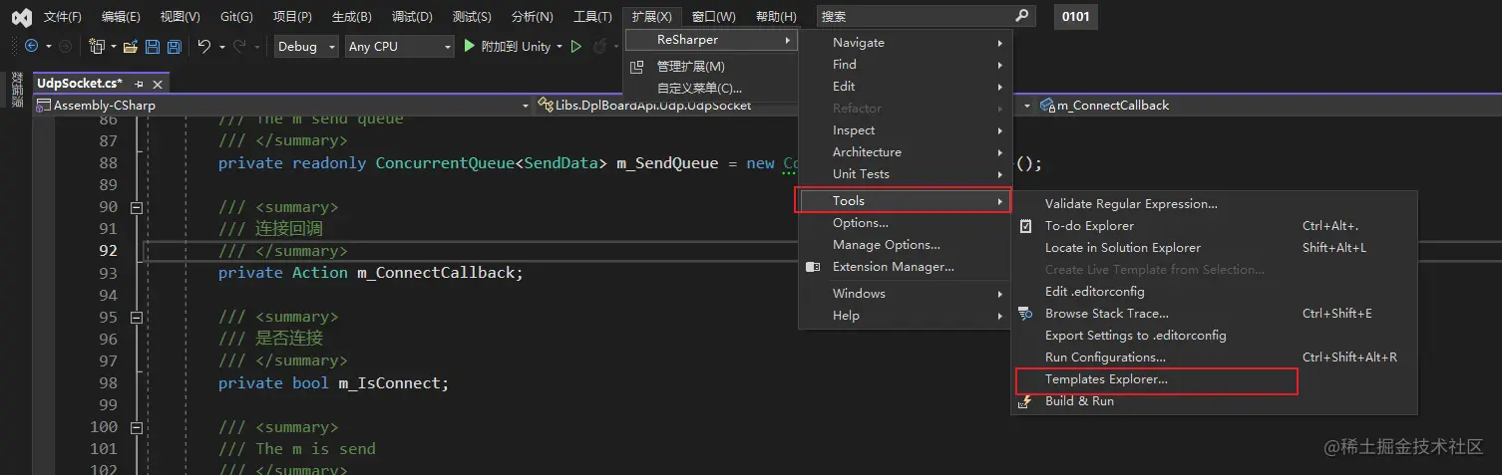
Task: Expand ReSharper Architecture submenu
Action: click(x=906, y=152)
